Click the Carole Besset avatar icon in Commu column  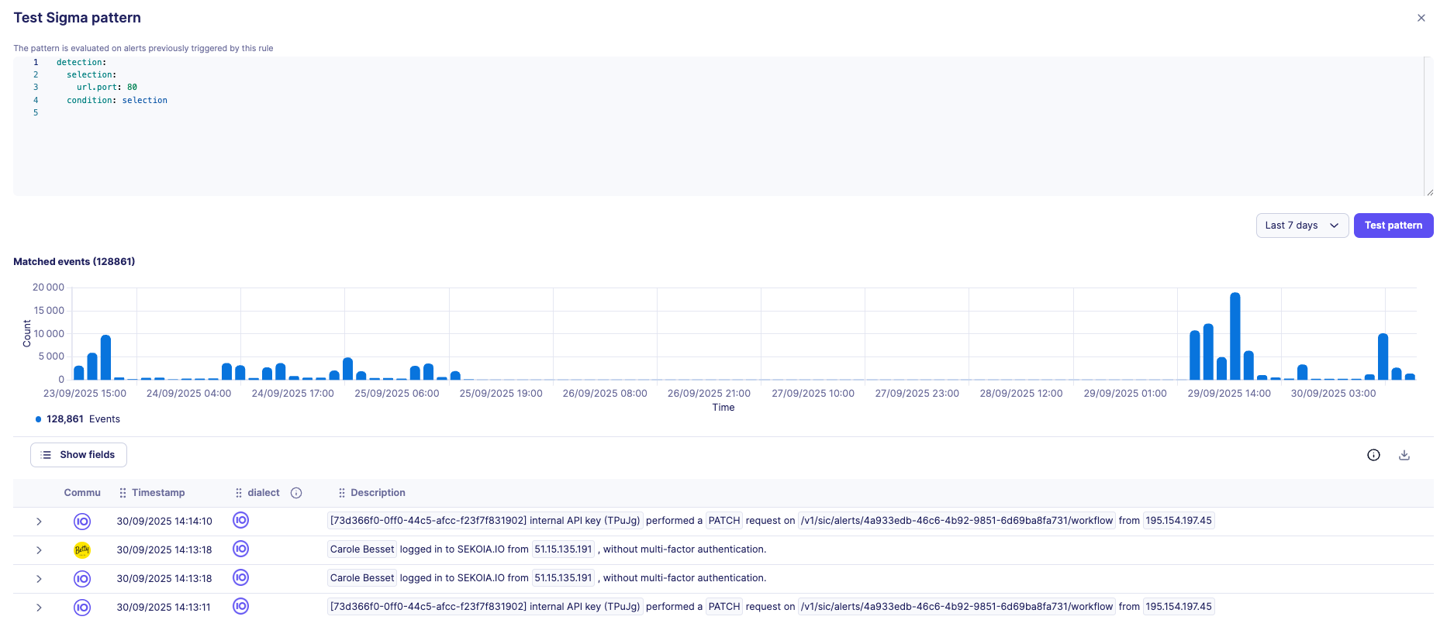(82, 550)
